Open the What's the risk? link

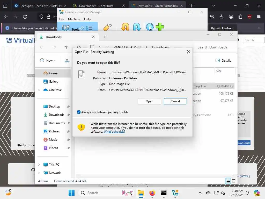(x=114, y=131)
